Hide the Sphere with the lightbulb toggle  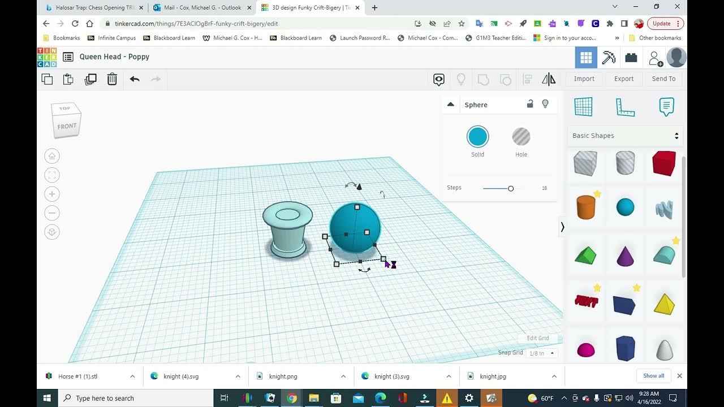[x=545, y=104]
